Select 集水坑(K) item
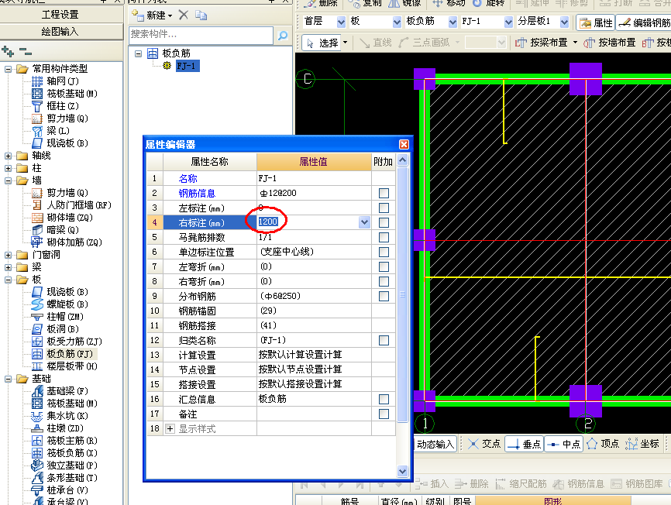671x505 pixels. click(x=67, y=416)
